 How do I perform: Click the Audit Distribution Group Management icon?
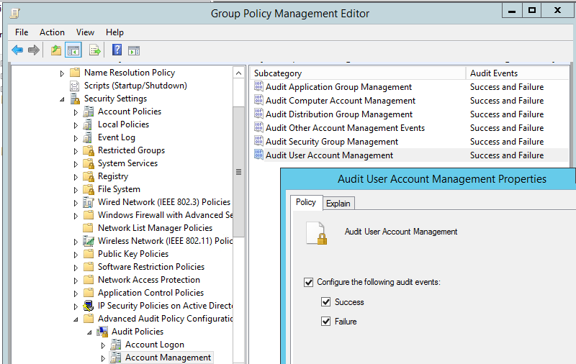coord(259,114)
